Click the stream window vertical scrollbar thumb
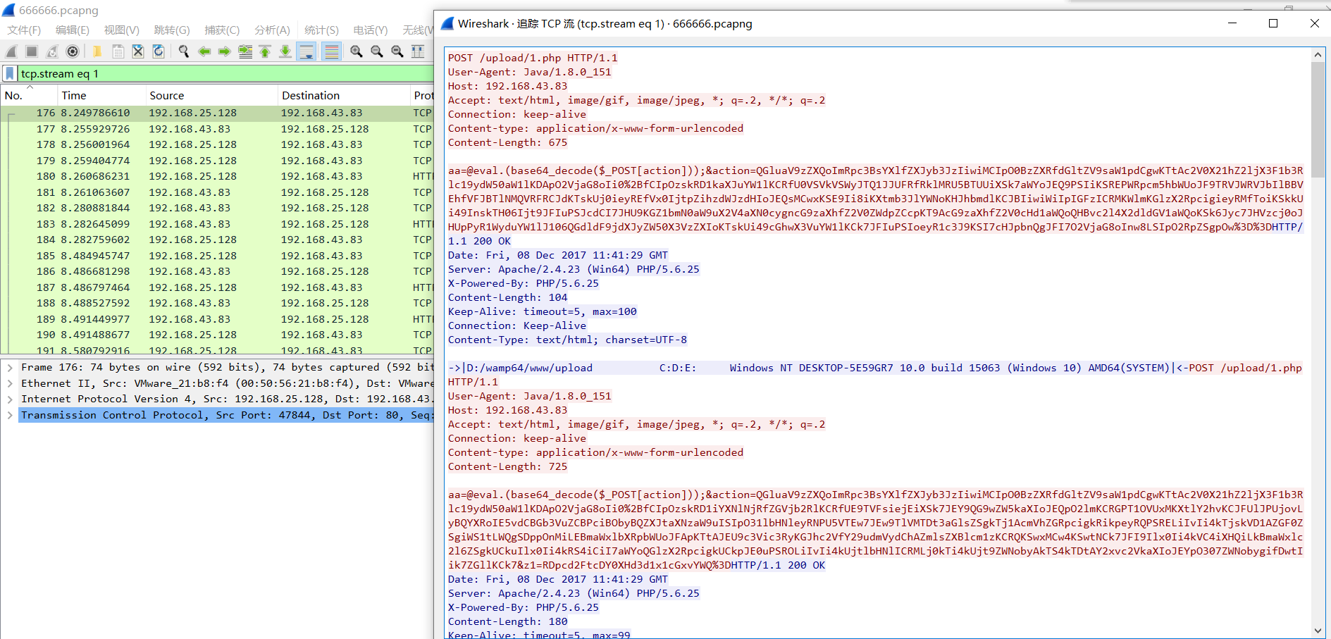1331x639 pixels. pyautogui.click(x=1318, y=119)
